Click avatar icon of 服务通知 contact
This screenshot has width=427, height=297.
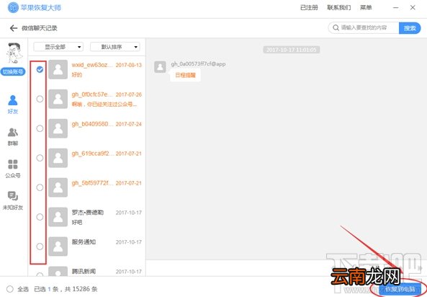(x=58, y=247)
